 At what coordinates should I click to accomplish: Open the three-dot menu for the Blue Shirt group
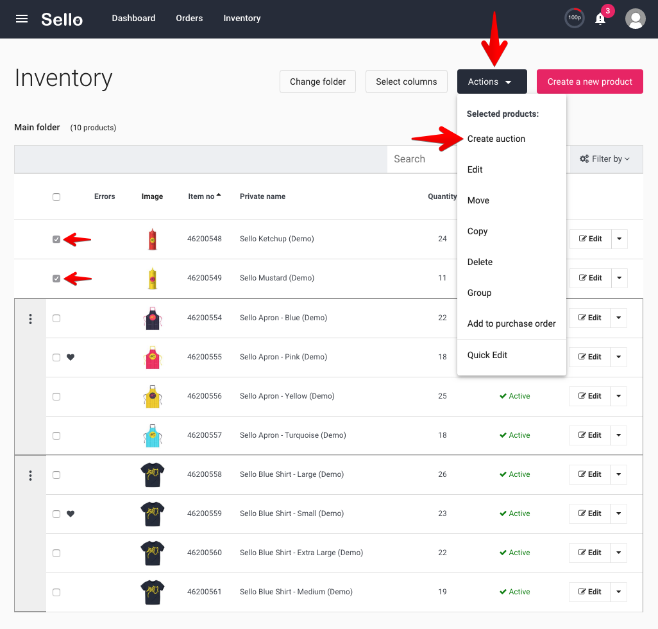click(x=30, y=476)
